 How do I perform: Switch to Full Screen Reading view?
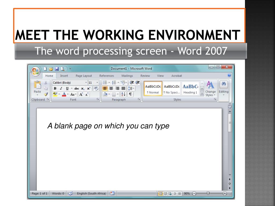tap(165, 194)
